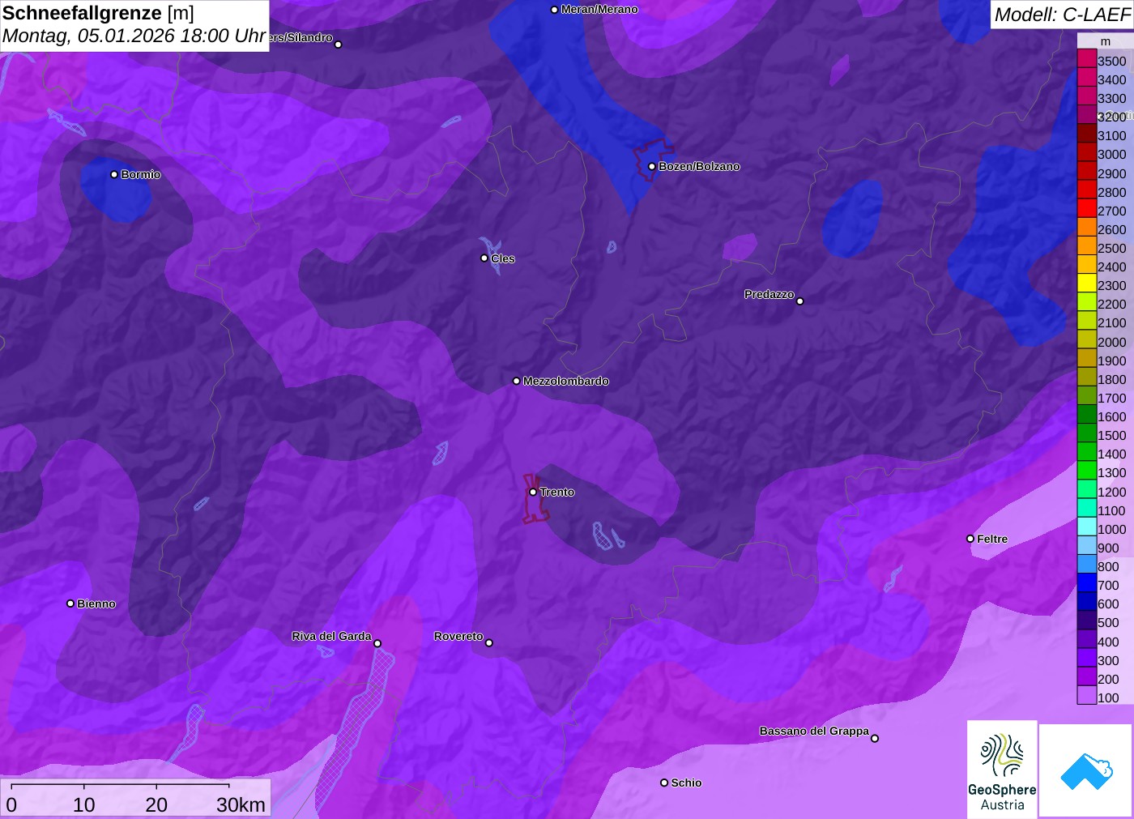Click the Meran/Merano marker dot
This screenshot has width=1134, height=819.
[554, 10]
